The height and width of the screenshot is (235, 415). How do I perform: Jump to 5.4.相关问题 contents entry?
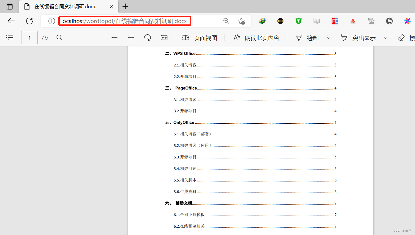coord(255,169)
